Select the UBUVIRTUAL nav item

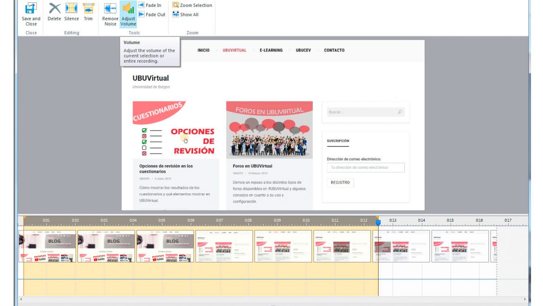pos(234,50)
